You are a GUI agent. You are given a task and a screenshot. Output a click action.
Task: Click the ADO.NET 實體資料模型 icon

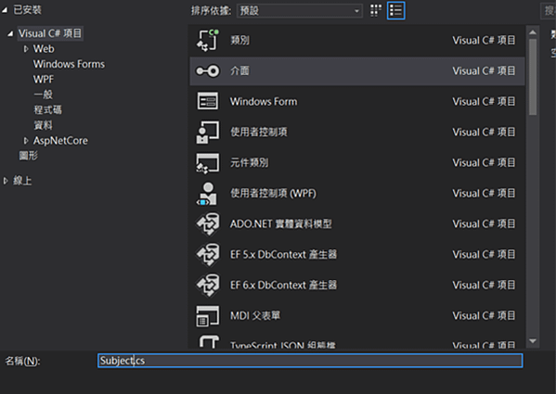[x=208, y=224]
